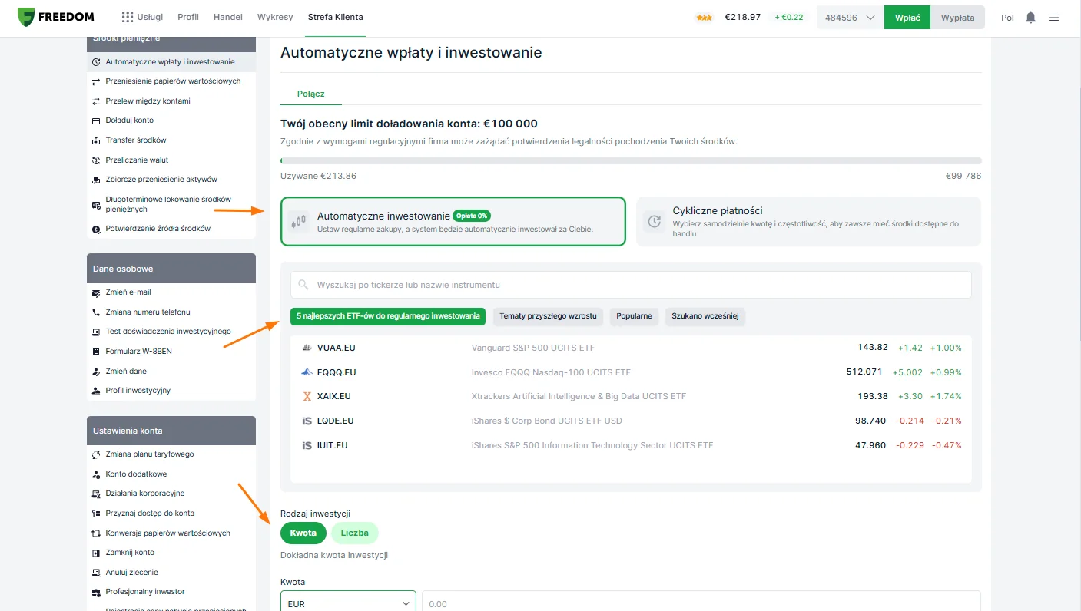This screenshot has height=611, width=1081.
Task: Open the Profil menu item
Action: click(x=188, y=17)
